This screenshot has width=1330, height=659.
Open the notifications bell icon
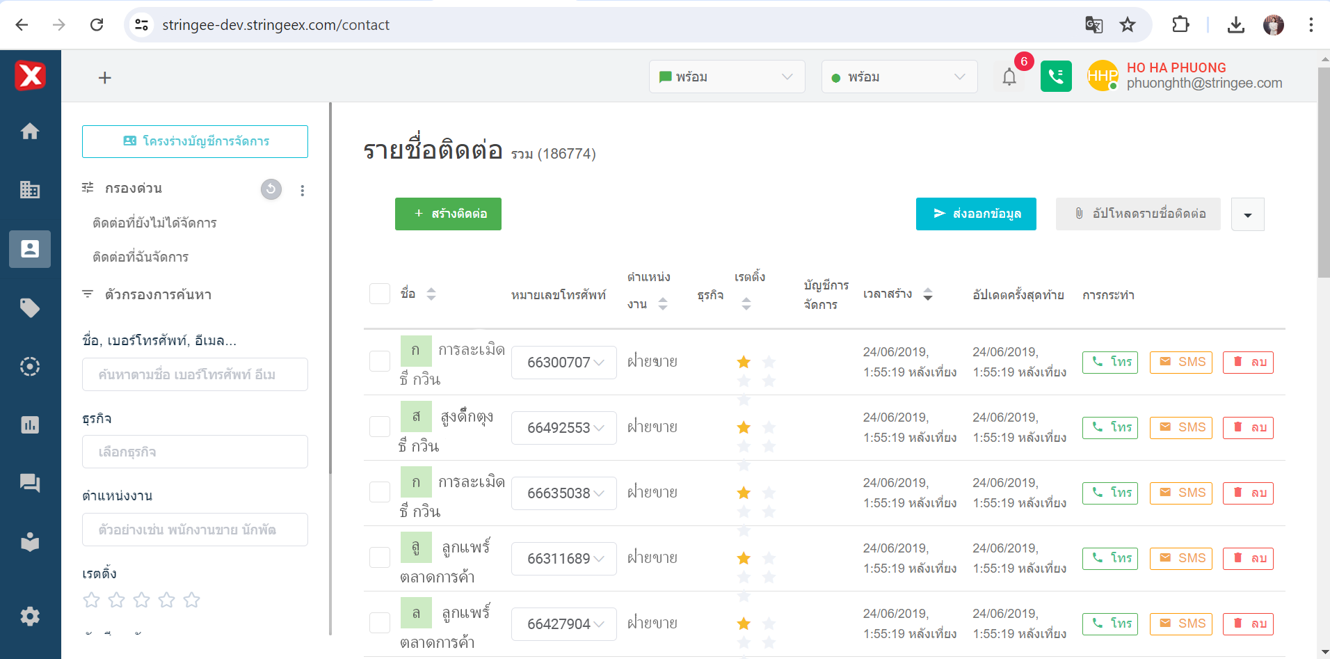[1009, 77]
